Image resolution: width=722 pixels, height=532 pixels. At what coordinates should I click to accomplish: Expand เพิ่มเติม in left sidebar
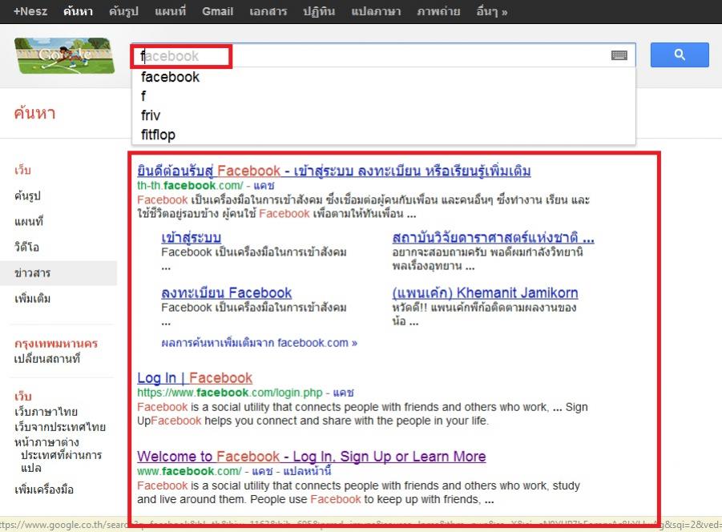click(x=32, y=299)
